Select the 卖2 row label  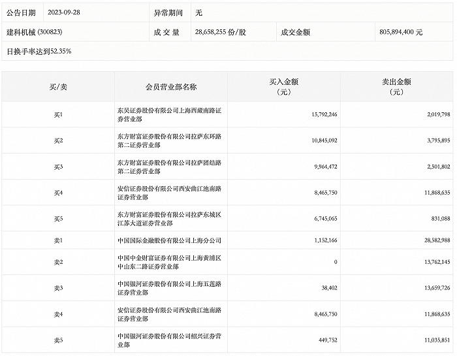click(x=58, y=262)
